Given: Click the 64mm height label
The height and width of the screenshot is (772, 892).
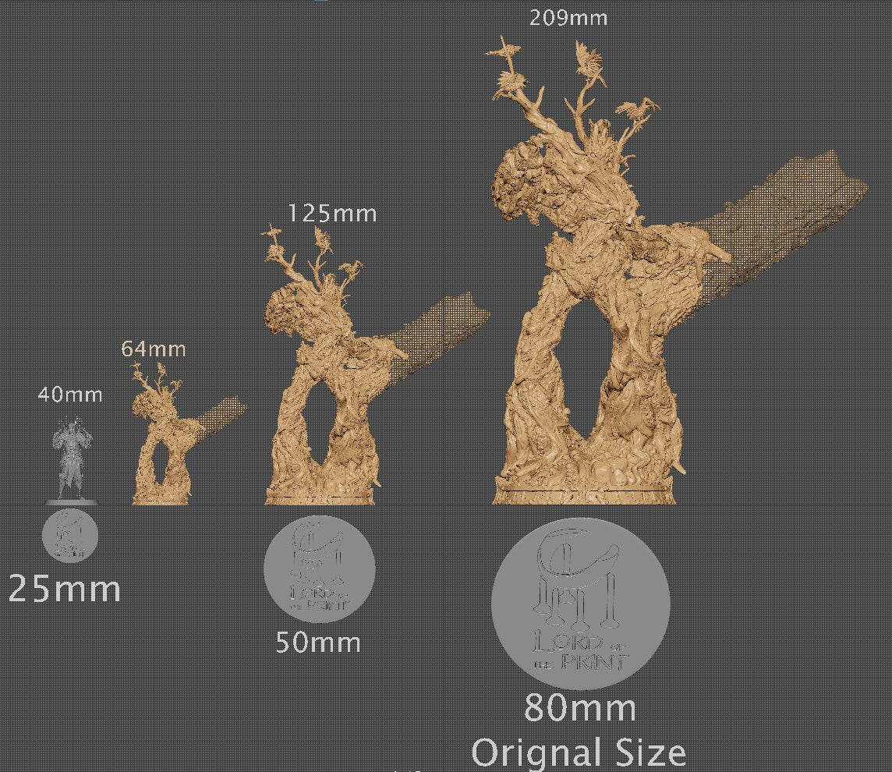Looking at the screenshot, I should point(154,349).
